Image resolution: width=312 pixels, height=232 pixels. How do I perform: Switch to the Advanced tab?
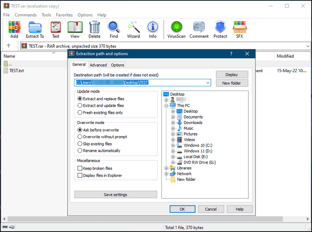tap(98, 65)
